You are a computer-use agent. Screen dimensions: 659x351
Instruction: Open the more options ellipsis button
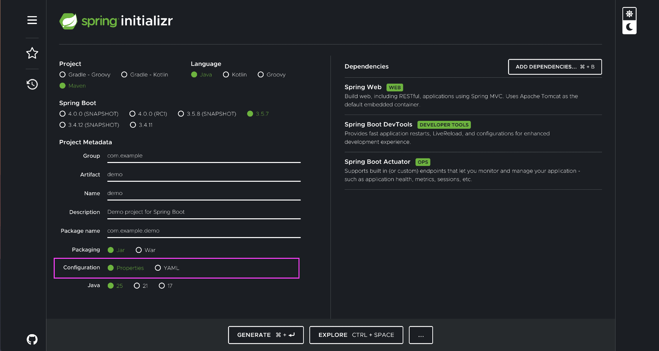pyautogui.click(x=421, y=335)
